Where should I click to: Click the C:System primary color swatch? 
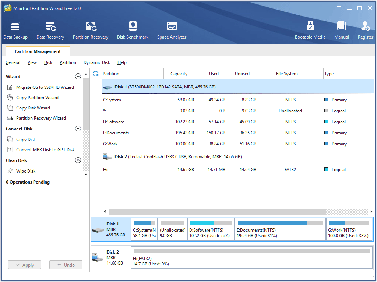[x=326, y=100]
